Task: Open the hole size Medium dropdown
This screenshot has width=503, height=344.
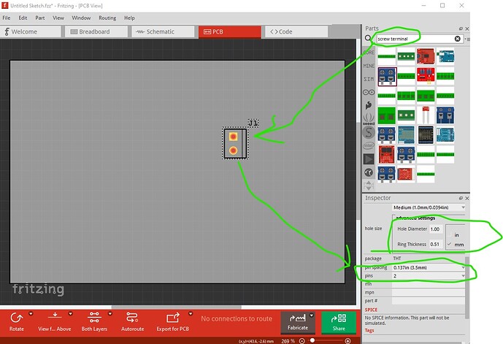Action: point(429,207)
